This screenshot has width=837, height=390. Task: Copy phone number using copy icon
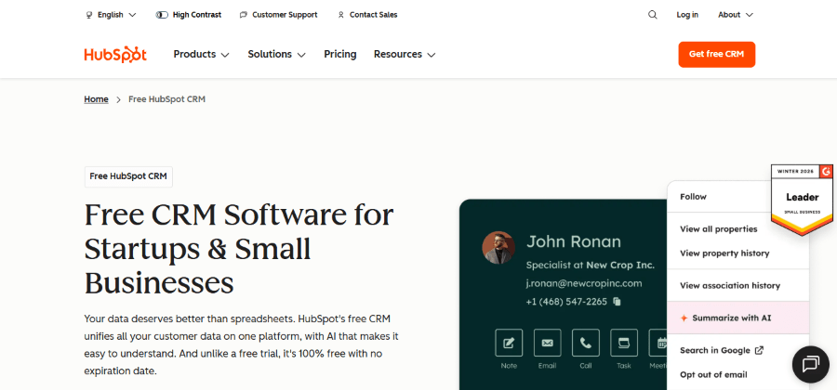(617, 302)
